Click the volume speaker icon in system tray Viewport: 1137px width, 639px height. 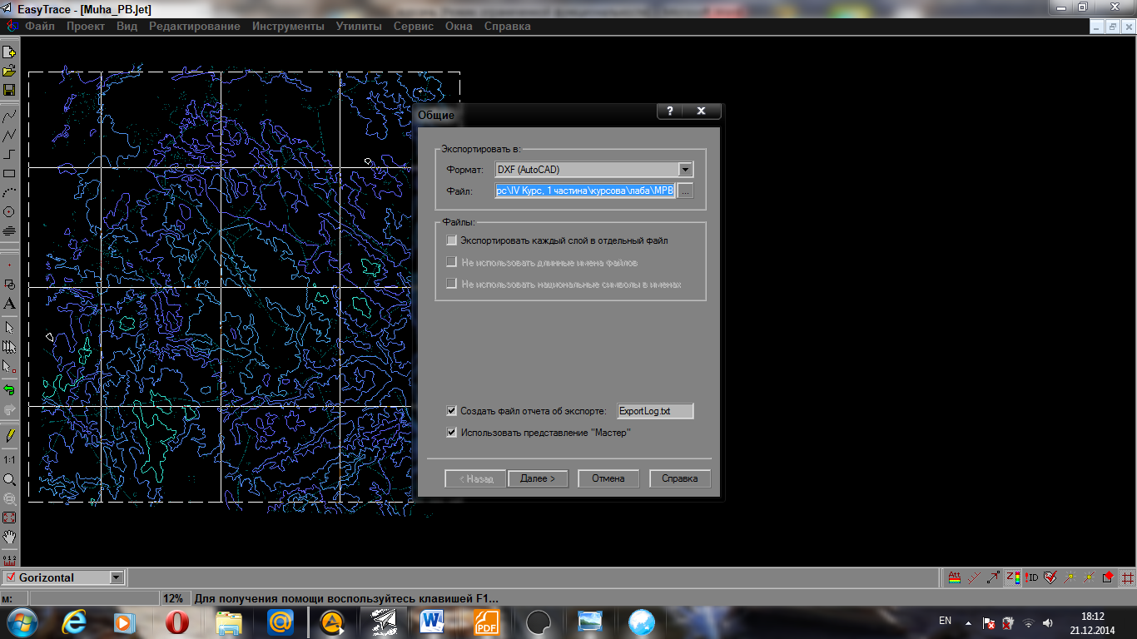tap(1048, 622)
